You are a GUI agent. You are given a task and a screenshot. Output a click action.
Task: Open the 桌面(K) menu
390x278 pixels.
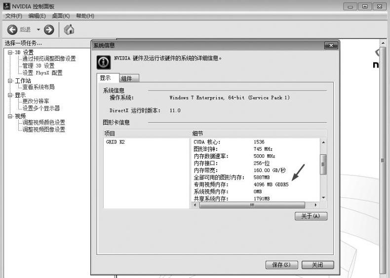point(61,16)
